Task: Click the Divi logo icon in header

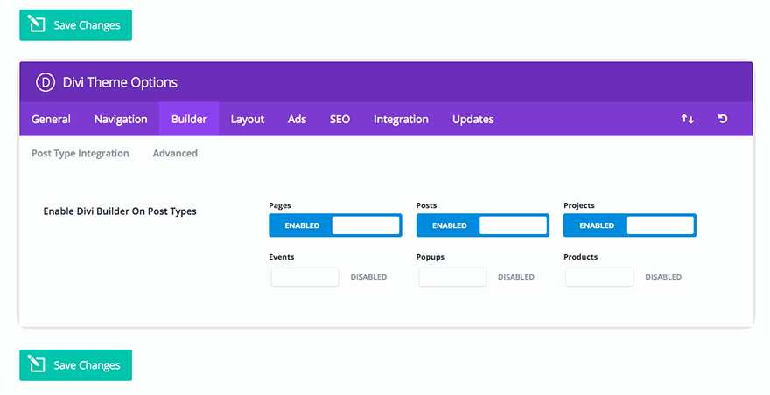Action: [45, 82]
